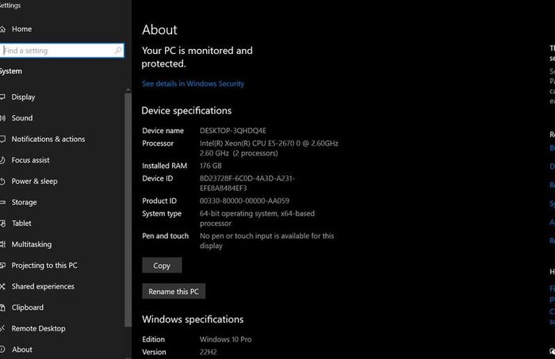Screen dimensions: 555x359
Task: Click the Notifications & actions icon
Action: click(x=2, y=139)
